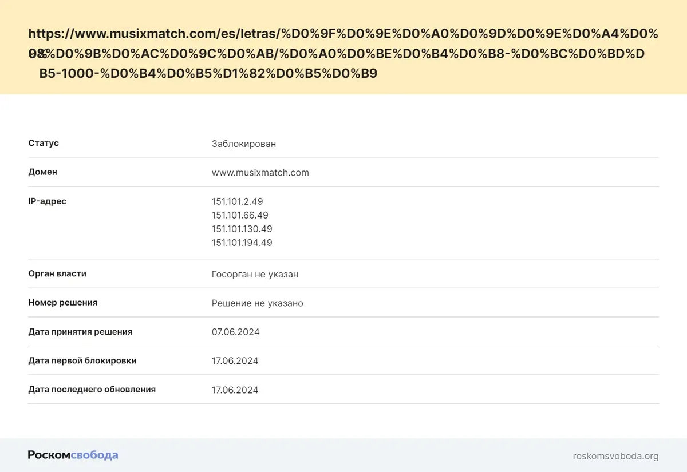687x472 pixels.
Task: Select the Заблокирован status value
Action: click(x=243, y=144)
